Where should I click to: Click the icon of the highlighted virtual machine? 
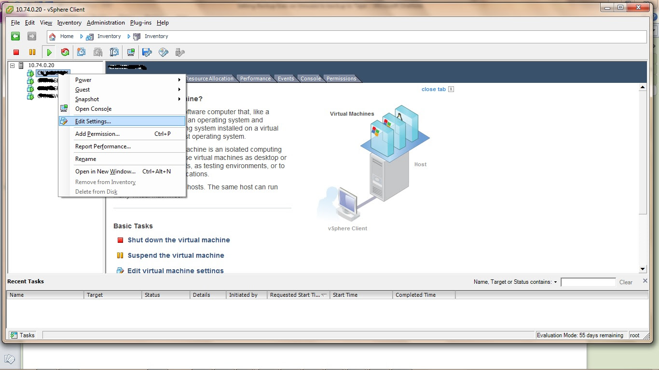click(30, 73)
